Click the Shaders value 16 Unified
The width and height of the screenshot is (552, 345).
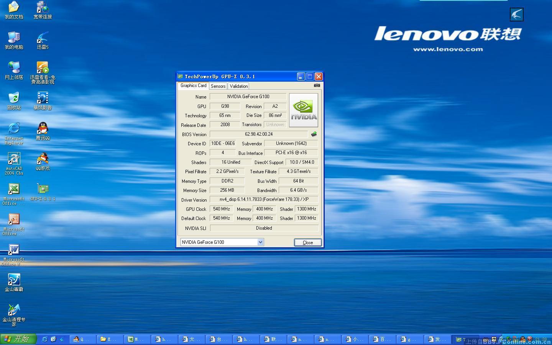[231, 162]
